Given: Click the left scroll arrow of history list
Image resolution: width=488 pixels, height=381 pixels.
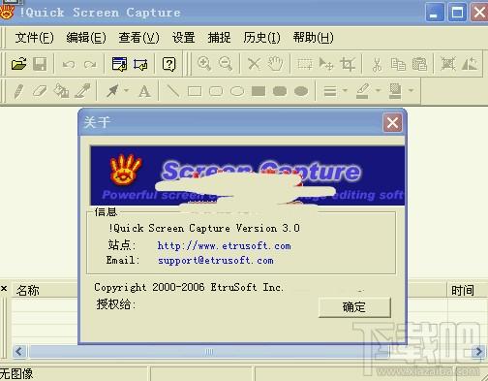Looking at the screenshot, I should point(19,352).
